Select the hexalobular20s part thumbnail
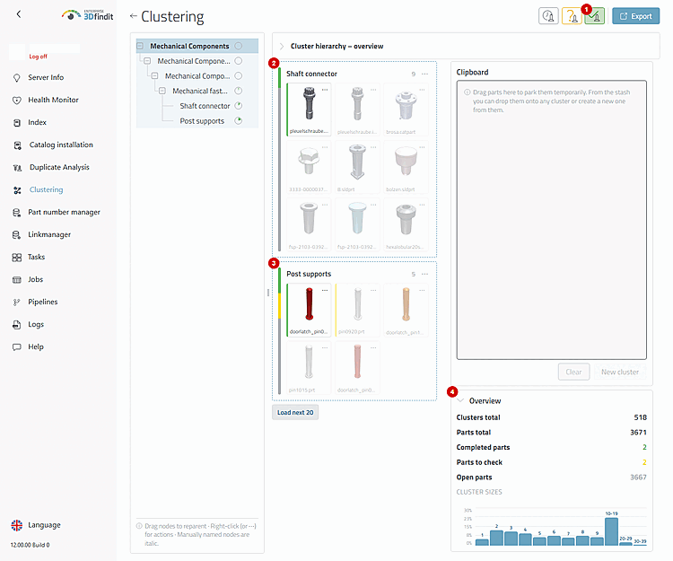Image resolution: width=673 pixels, height=561 pixels. 406,219
